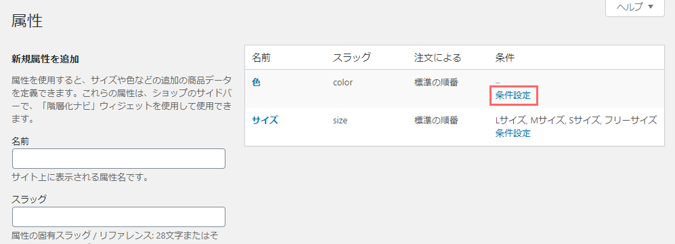Click the color slug cell
The height and width of the screenshot is (244, 675).
click(343, 82)
